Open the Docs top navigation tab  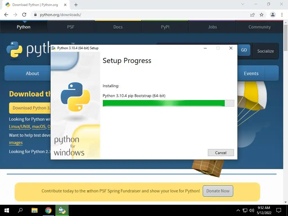[x=118, y=27]
